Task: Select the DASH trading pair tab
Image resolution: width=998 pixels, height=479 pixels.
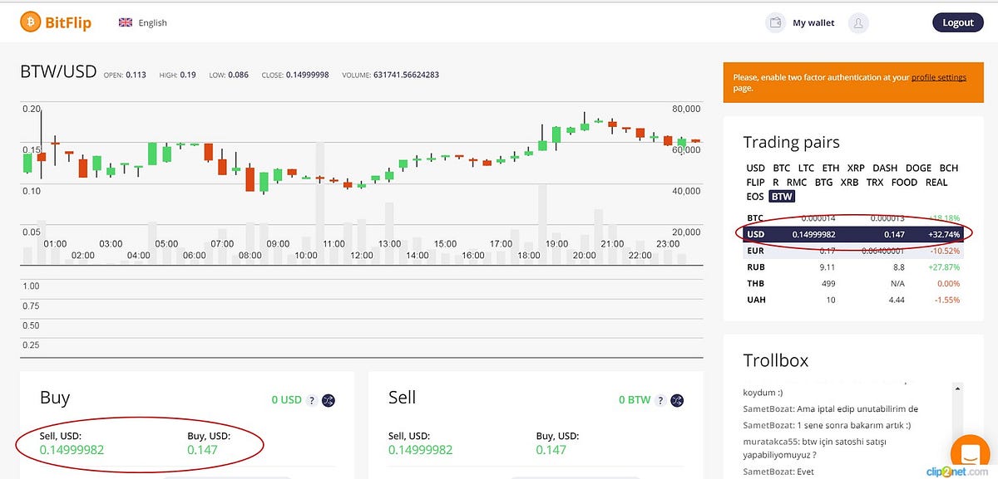Action: (x=885, y=168)
